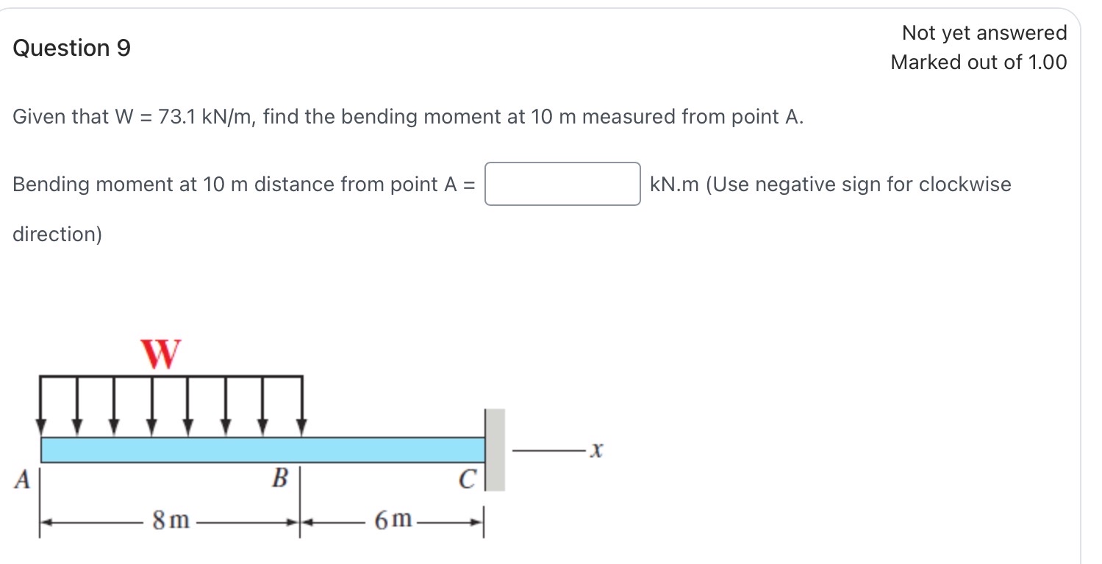
Task: Click inside the bending moment answer field
Action: point(563,184)
